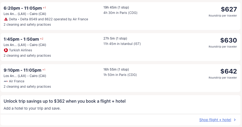This screenshot has width=242, height=127.
Task: Select the $627 Delta flight price
Action: tap(229, 9)
